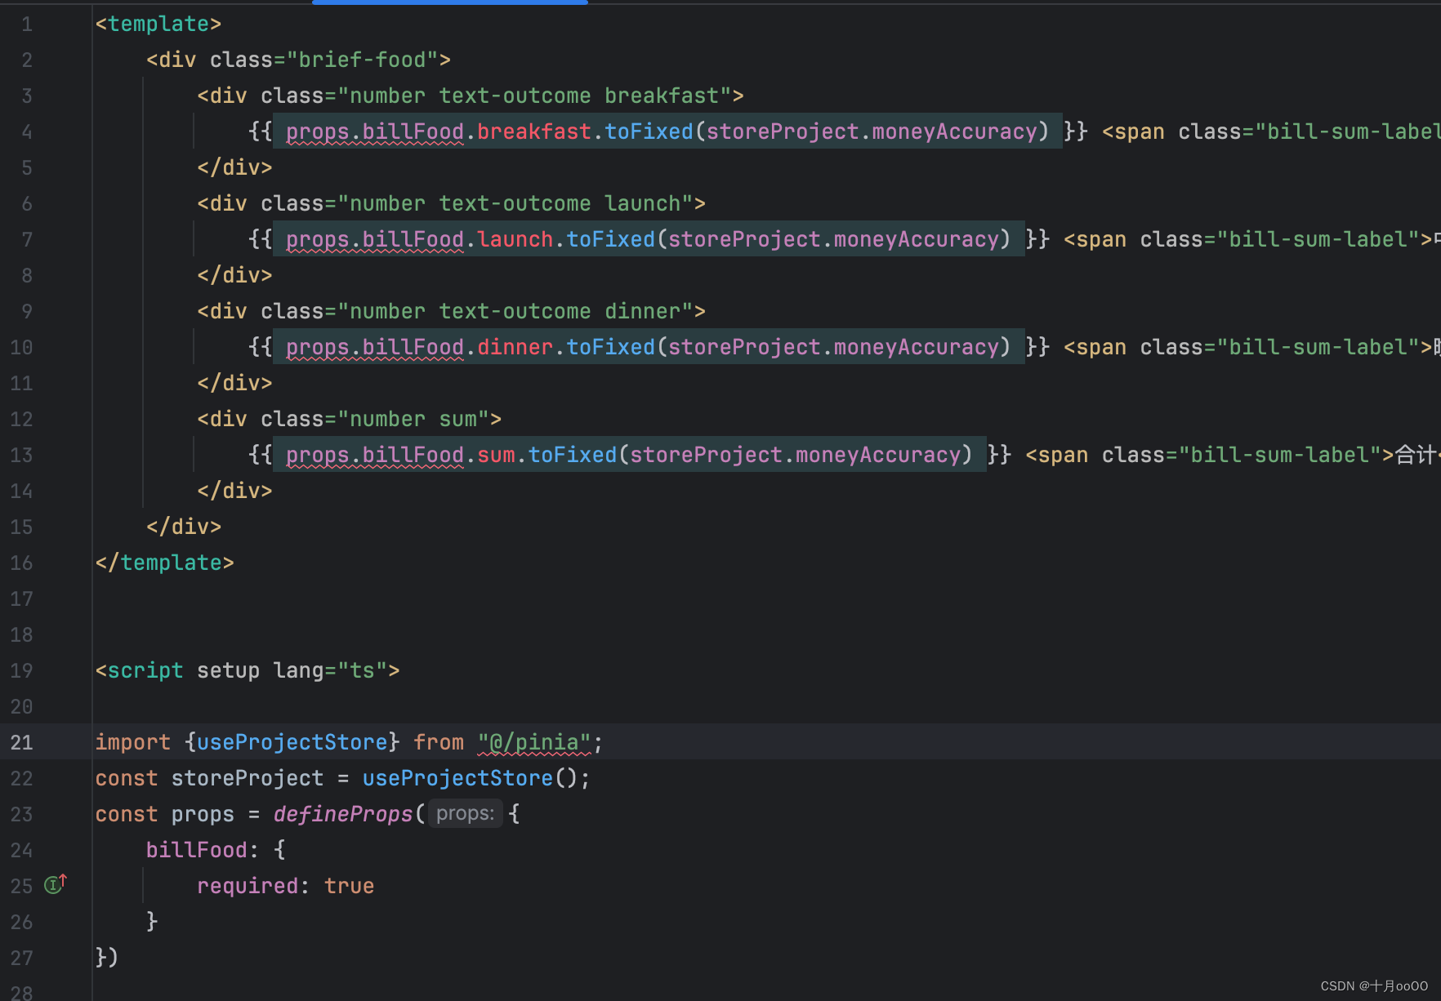
Task: Select "number text-outcome breakfast" class string
Action: pos(540,96)
